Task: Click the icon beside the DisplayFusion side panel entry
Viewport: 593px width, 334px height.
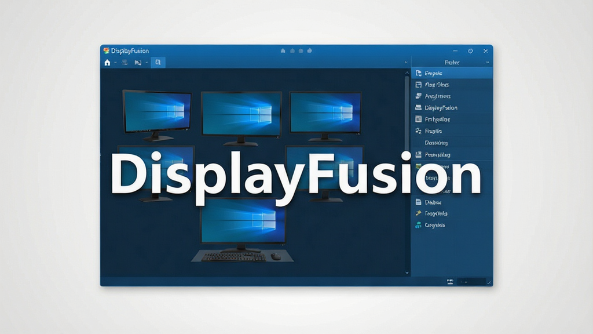Action: click(x=418, y=108)
